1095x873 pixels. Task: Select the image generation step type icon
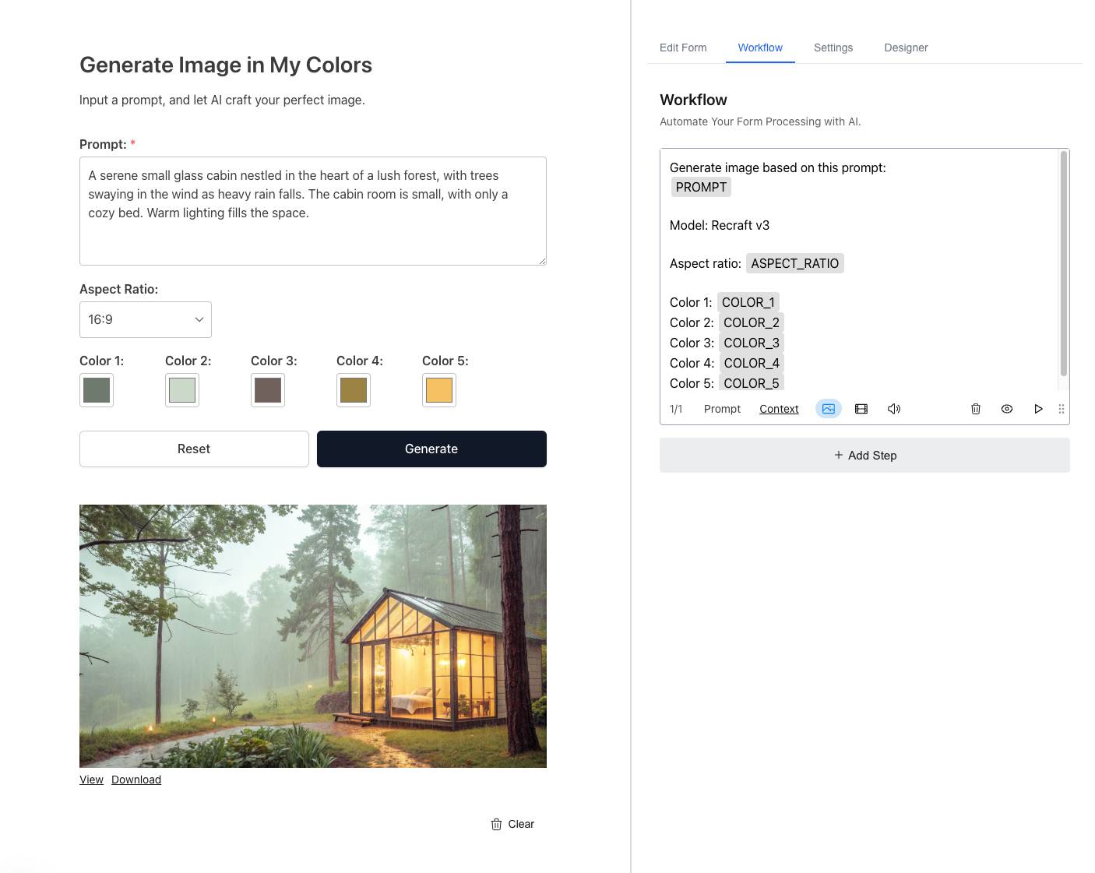pos(829,409)
